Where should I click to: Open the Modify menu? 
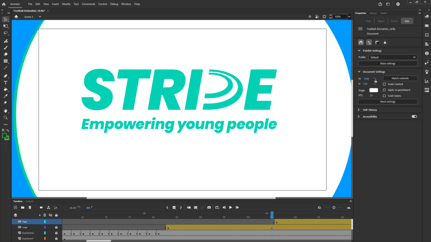tap(66, 4)
